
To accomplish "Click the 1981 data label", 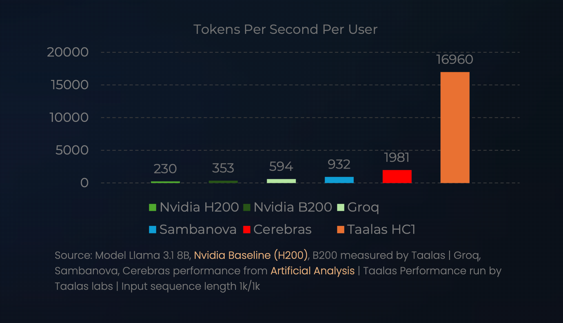I will pyautogui.click(x=397, y=158).
